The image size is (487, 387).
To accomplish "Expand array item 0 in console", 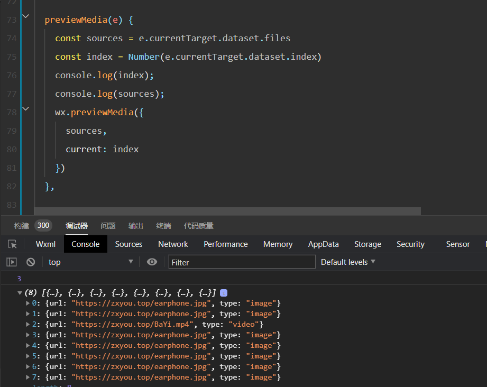I will pyautogui.click(x=27, y=303).
